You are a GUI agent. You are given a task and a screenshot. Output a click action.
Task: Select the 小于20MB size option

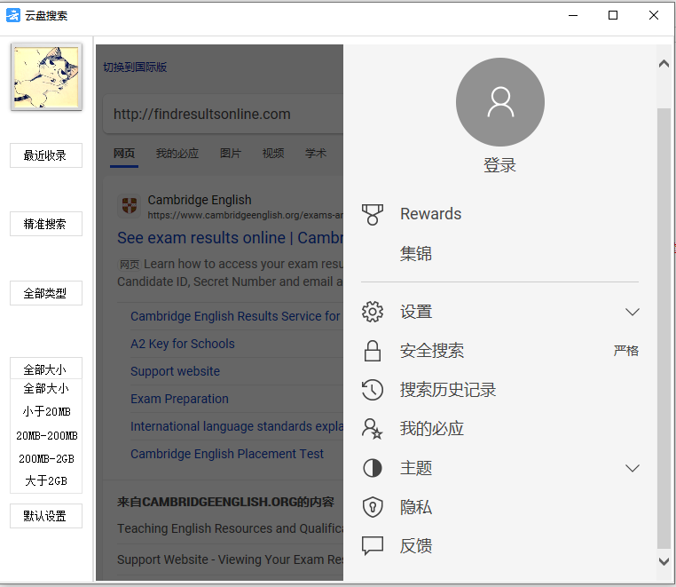point(46,411)
